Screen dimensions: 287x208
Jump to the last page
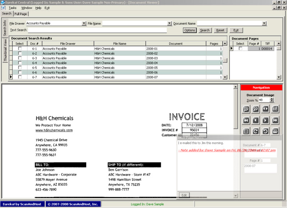275,120
